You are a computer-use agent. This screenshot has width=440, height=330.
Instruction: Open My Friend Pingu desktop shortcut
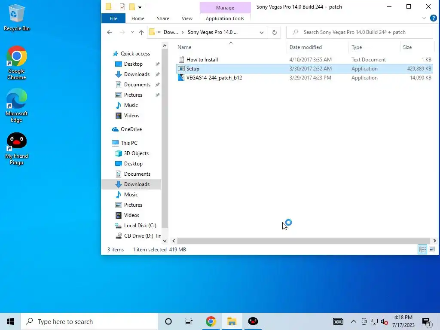[x=17, y=149]
